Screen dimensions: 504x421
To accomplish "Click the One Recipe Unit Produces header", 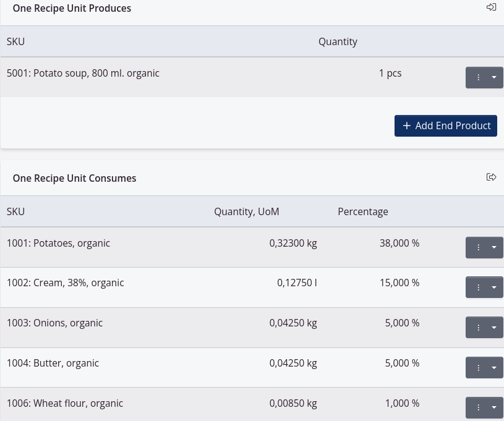I will [72, 8].
